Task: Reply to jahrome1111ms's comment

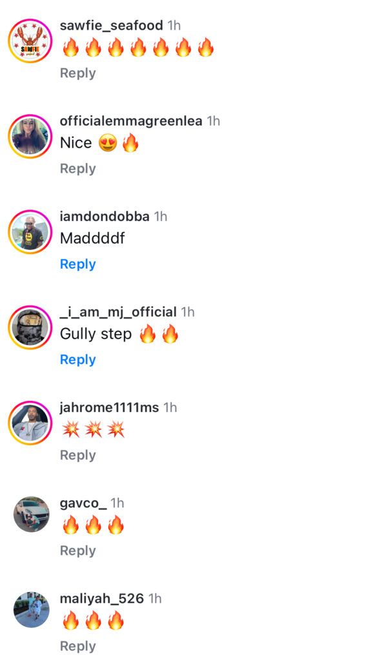Action: coord(77,456)
